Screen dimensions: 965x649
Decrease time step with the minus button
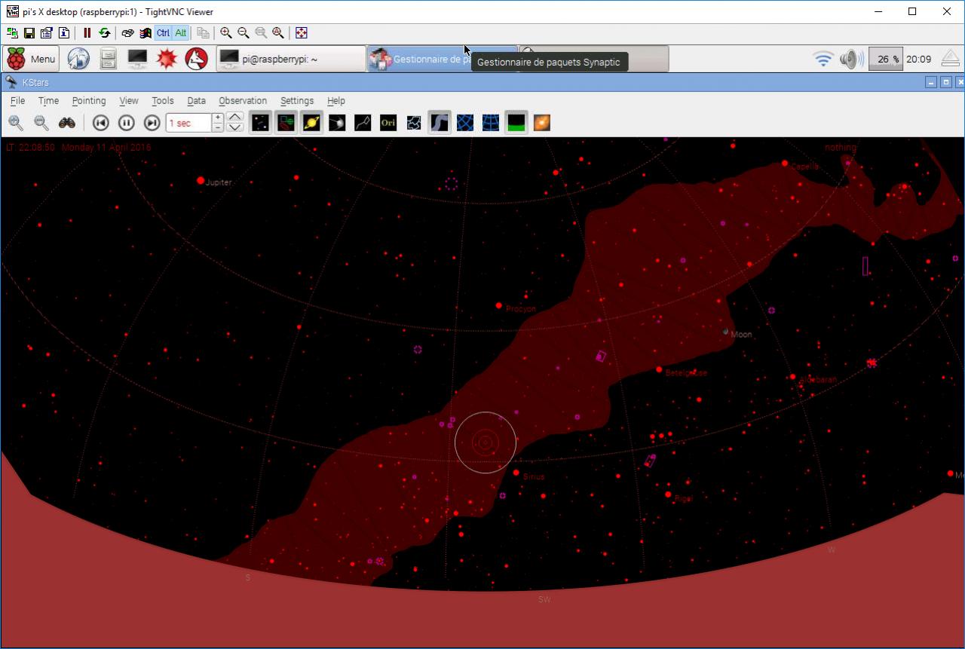coord(218,127)
